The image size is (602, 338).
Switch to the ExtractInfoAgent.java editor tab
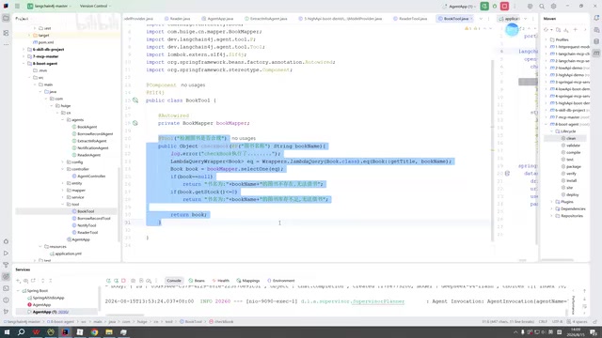tap(266, 19)
